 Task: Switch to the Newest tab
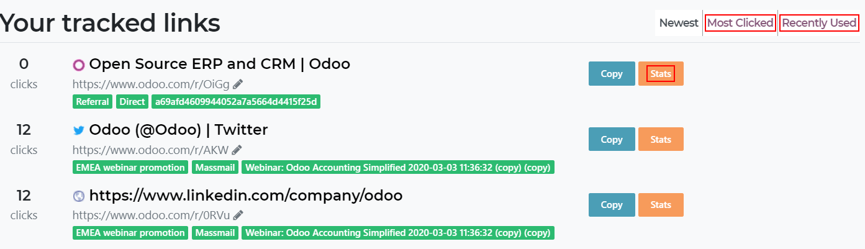(679, 23)
